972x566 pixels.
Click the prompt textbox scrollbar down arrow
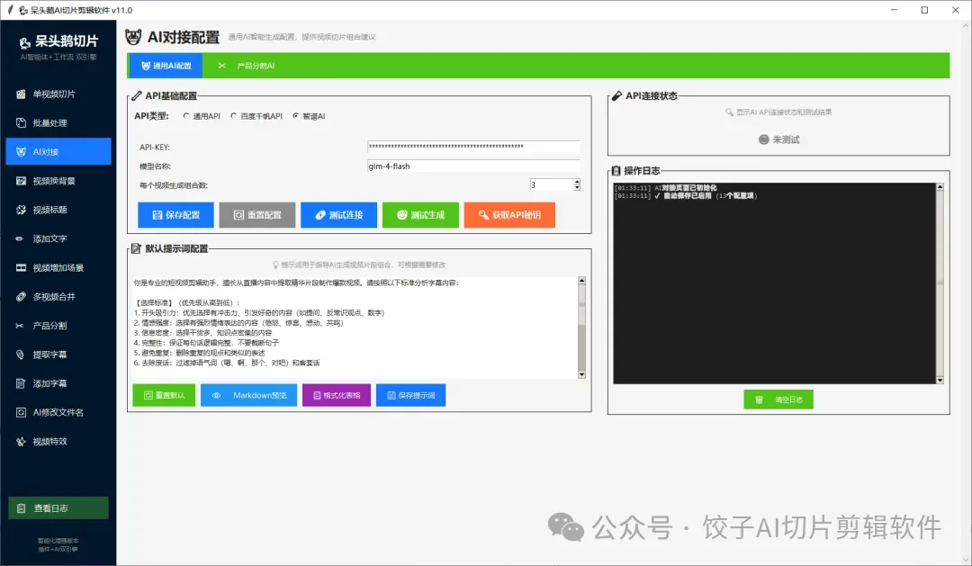[581, 374]
